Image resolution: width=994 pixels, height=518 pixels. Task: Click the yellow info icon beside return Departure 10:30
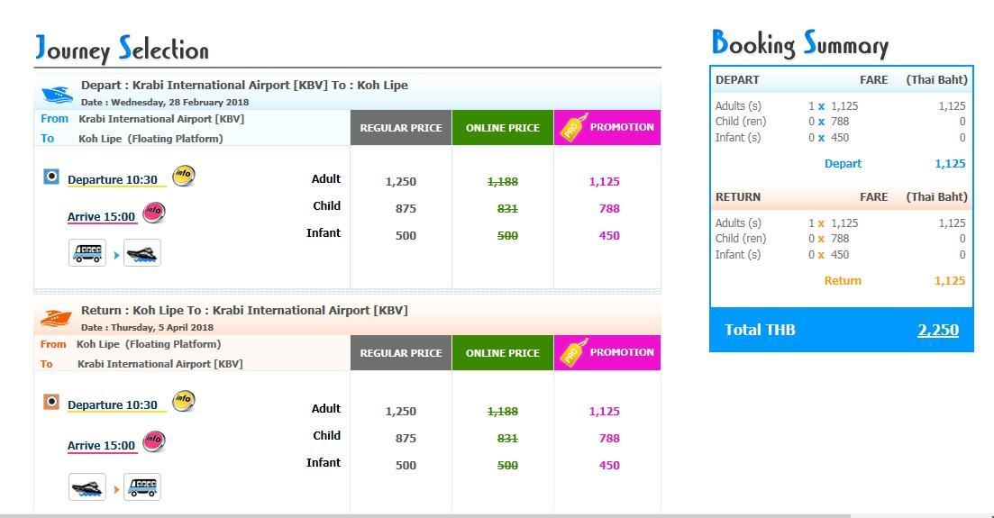183,401
